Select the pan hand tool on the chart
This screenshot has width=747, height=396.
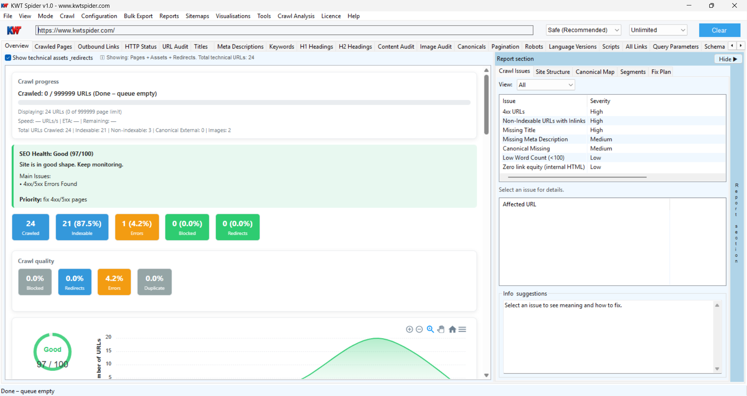[x=441, y=329]
